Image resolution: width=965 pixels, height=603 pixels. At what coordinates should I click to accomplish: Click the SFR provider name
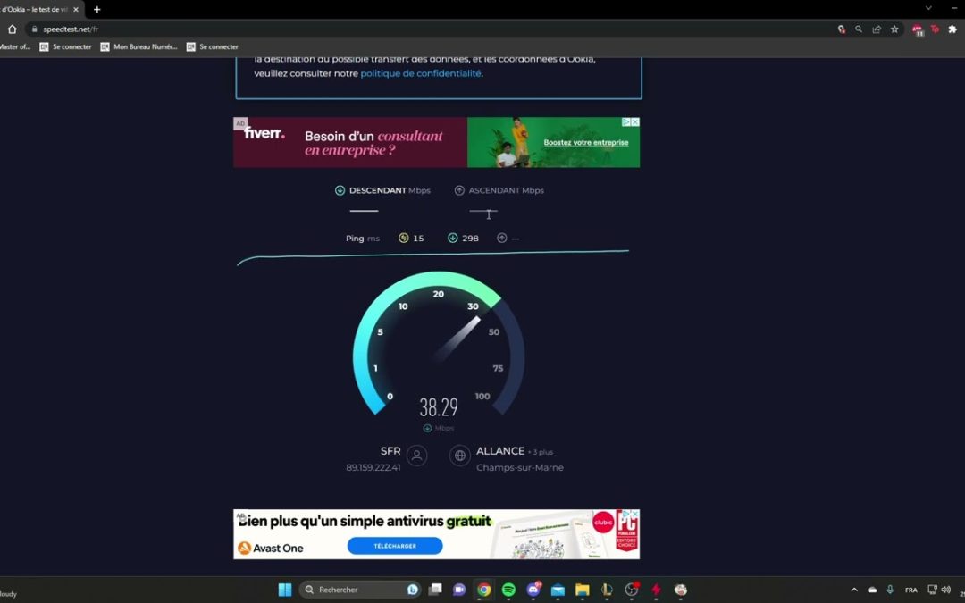(x=390, y=451)
